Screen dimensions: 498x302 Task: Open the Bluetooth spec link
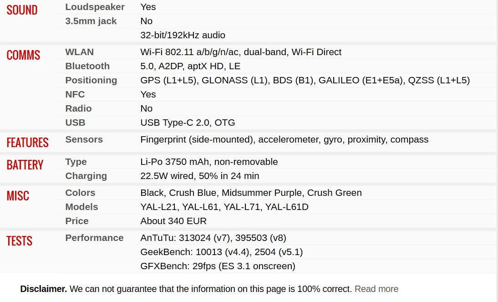tap(87, 66)
